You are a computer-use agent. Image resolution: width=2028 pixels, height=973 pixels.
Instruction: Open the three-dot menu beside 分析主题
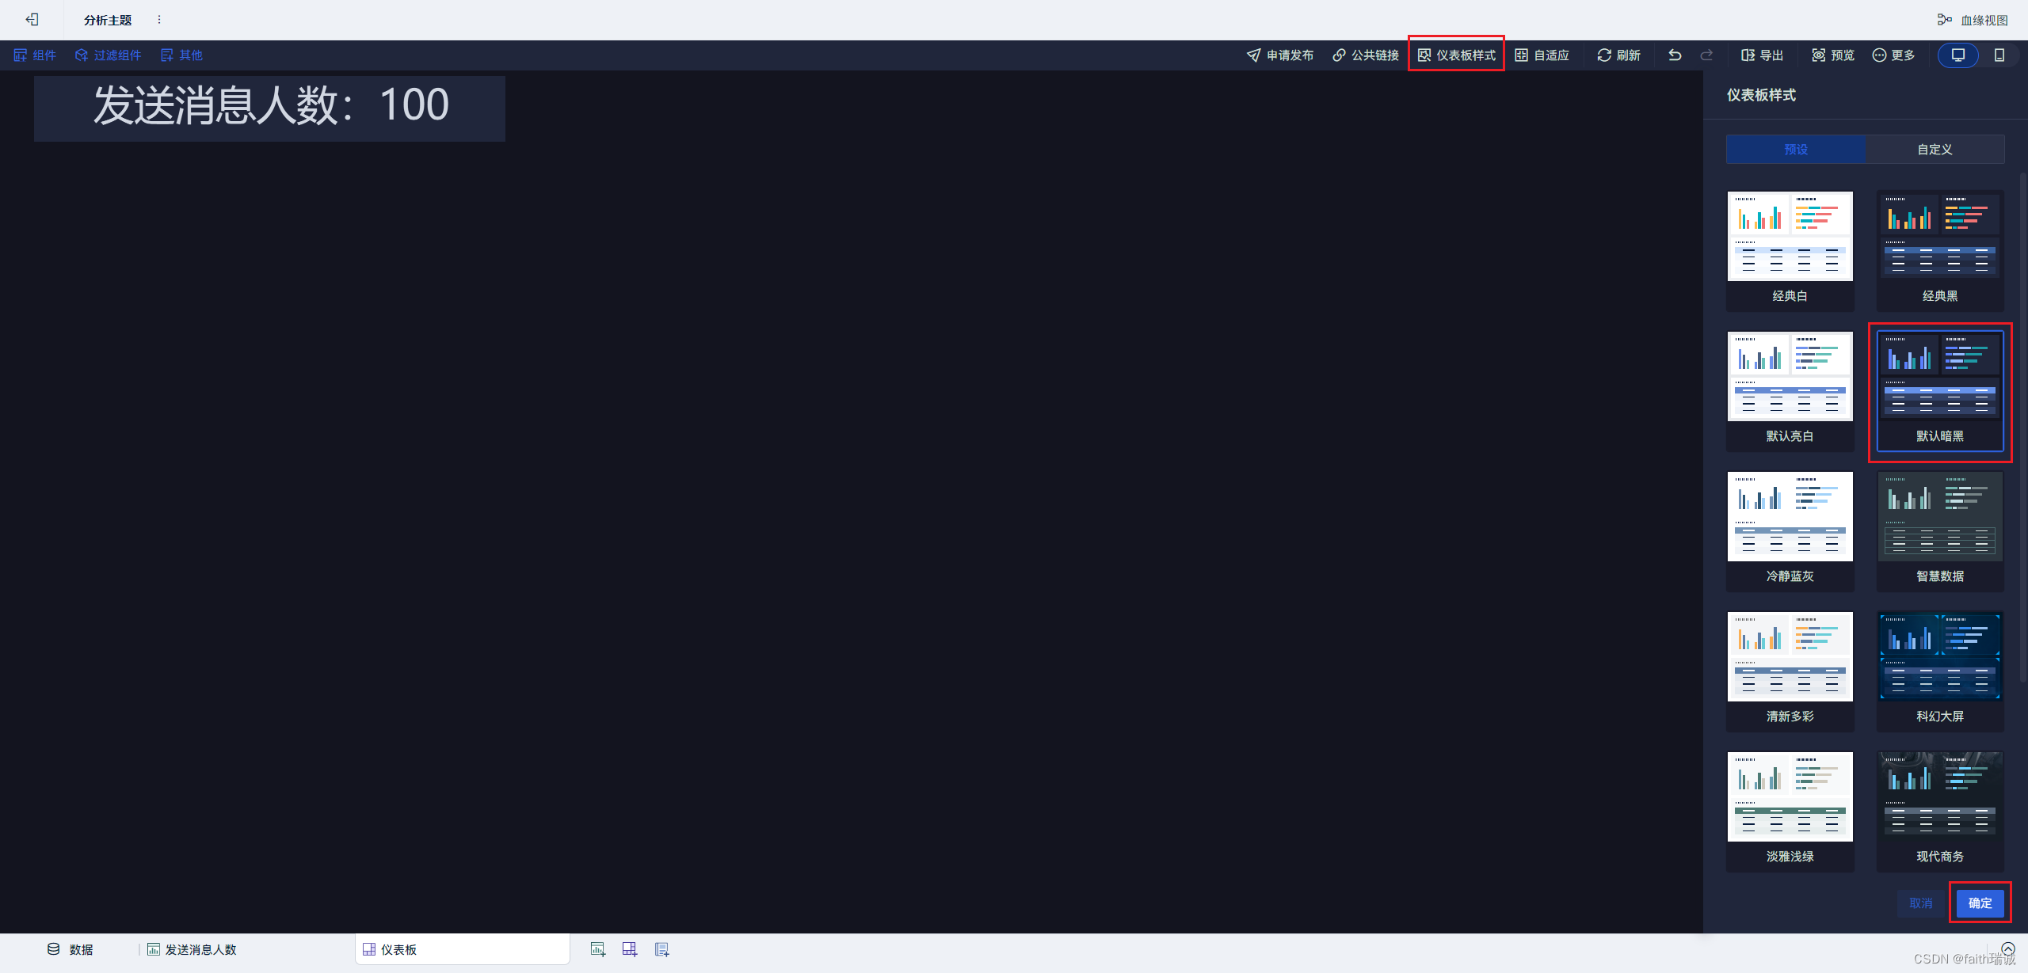pyautogui.click(x=159, y=20)
